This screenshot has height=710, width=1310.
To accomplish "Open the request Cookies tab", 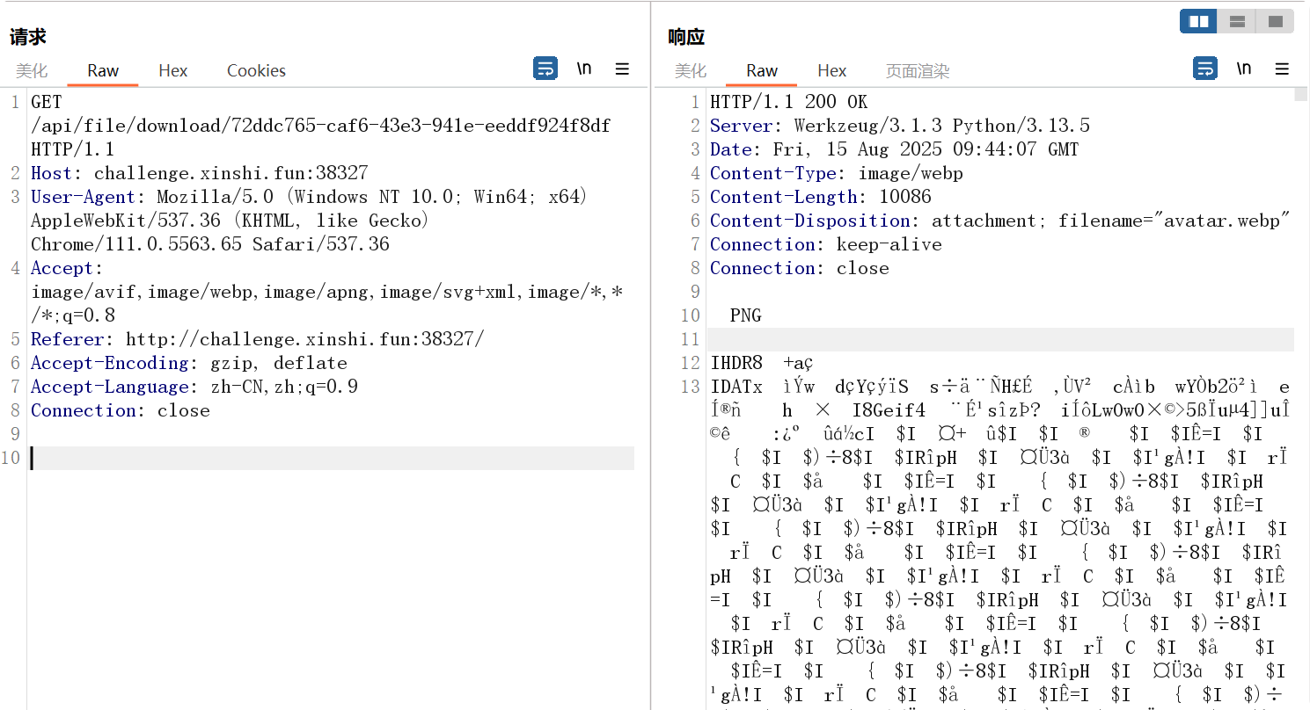I will click(x=256, y=71).
